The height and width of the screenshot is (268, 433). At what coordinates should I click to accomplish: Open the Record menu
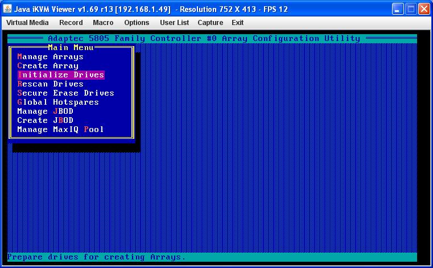point(71,23)
